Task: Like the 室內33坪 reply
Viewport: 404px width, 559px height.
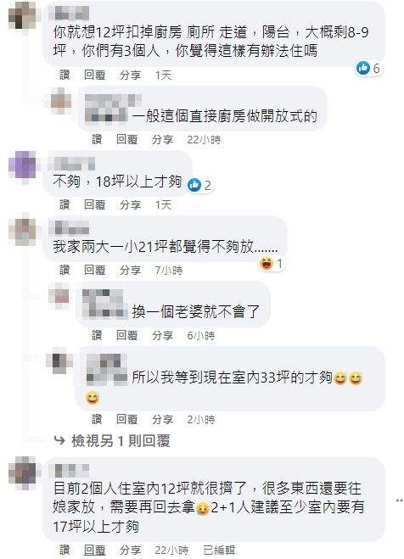Action: (97, 419)
